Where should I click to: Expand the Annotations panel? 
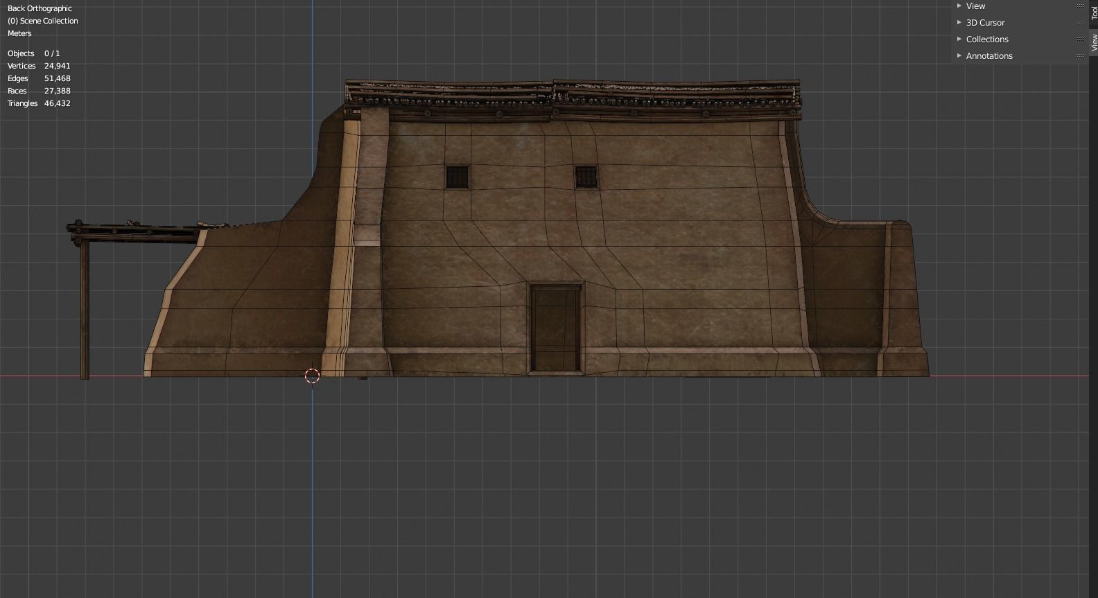point(959,55)
